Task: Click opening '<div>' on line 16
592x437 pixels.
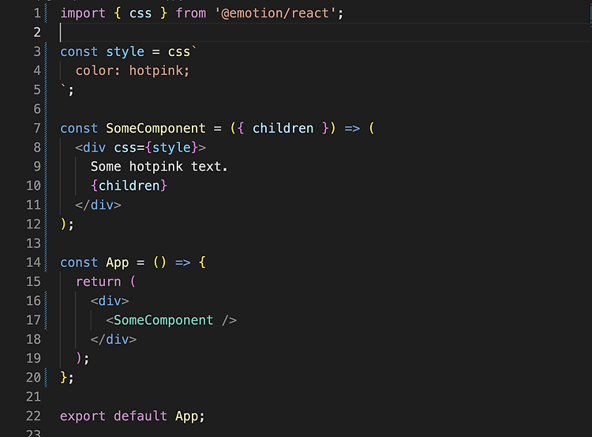Action: coord(110,301)
